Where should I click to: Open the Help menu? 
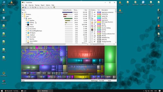click(x=53, y=5)
